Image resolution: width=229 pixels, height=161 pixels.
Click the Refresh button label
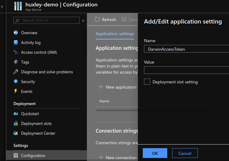tap(109, 20)
